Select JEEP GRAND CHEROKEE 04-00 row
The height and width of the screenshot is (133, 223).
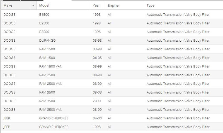pos(112,118)
